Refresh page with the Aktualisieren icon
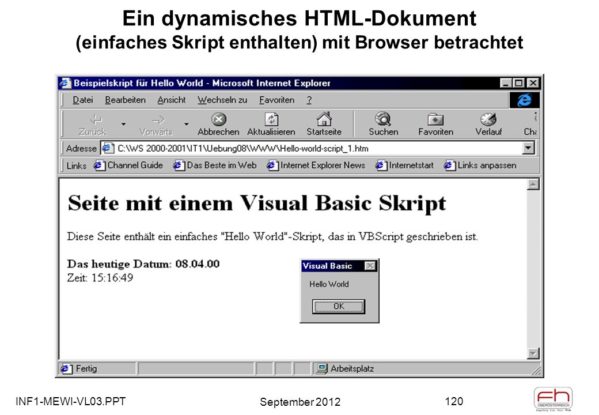Image resolution: width=599 pixels, height=415 pixels. (271, 119)
